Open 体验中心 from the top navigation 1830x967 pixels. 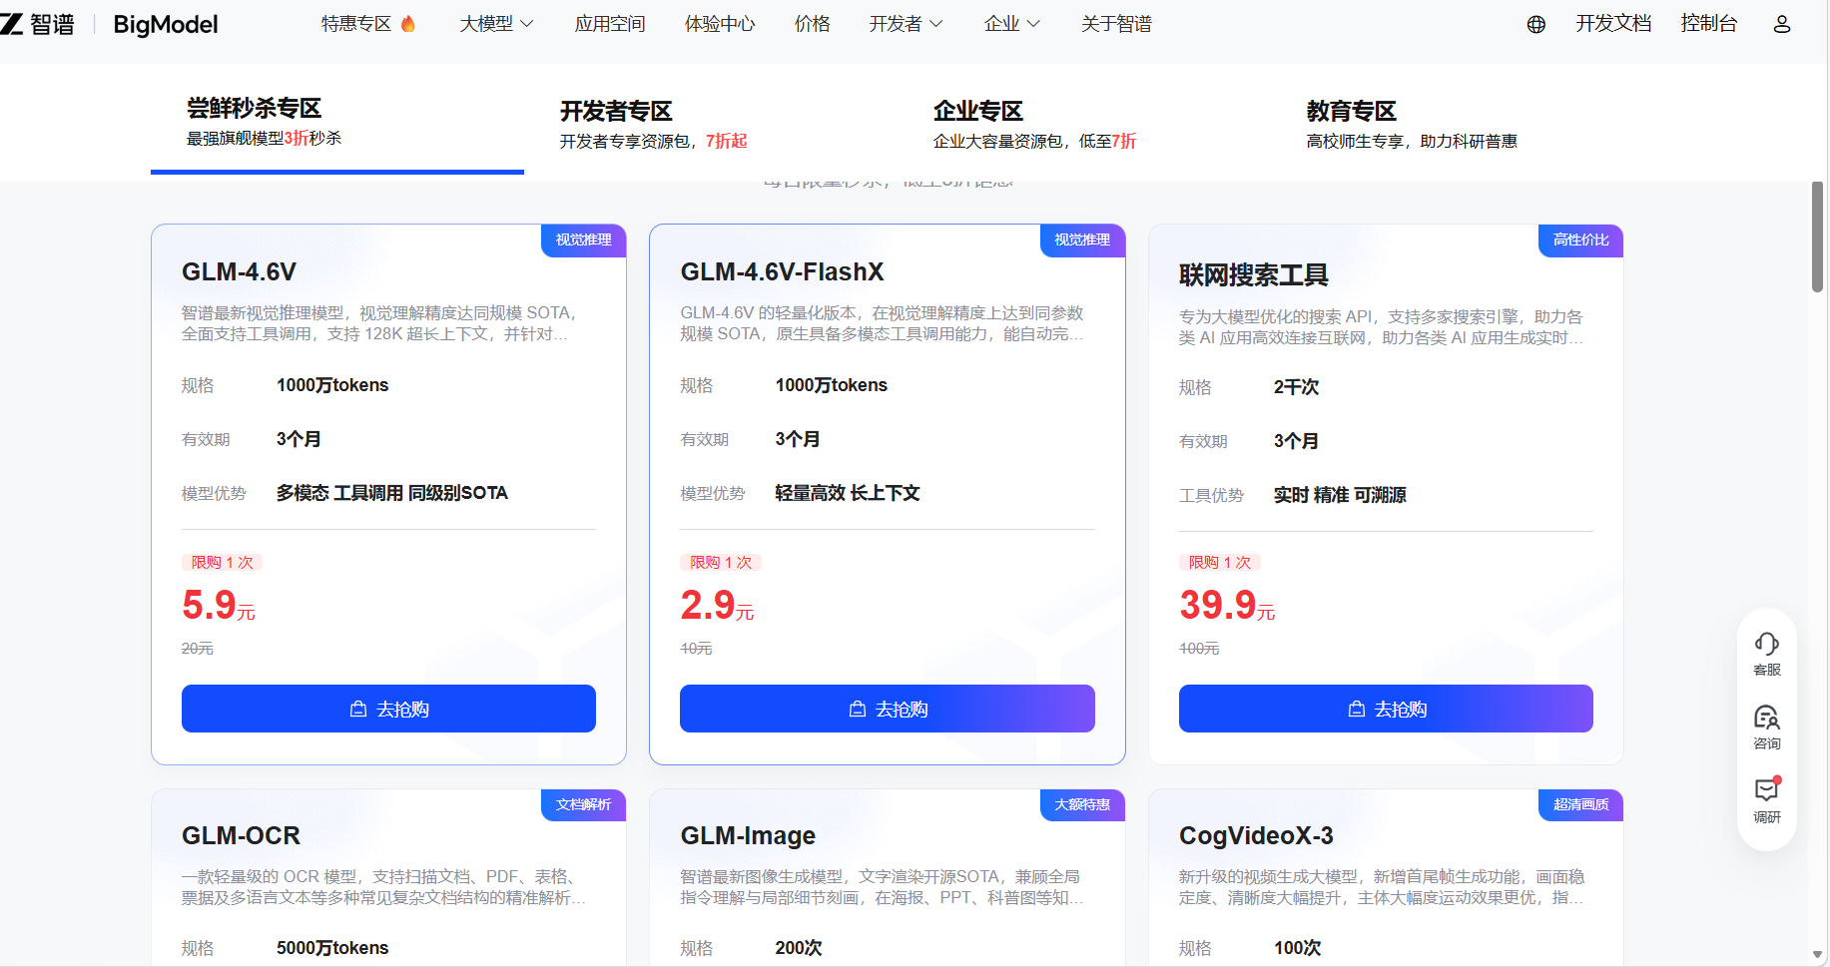720,24
